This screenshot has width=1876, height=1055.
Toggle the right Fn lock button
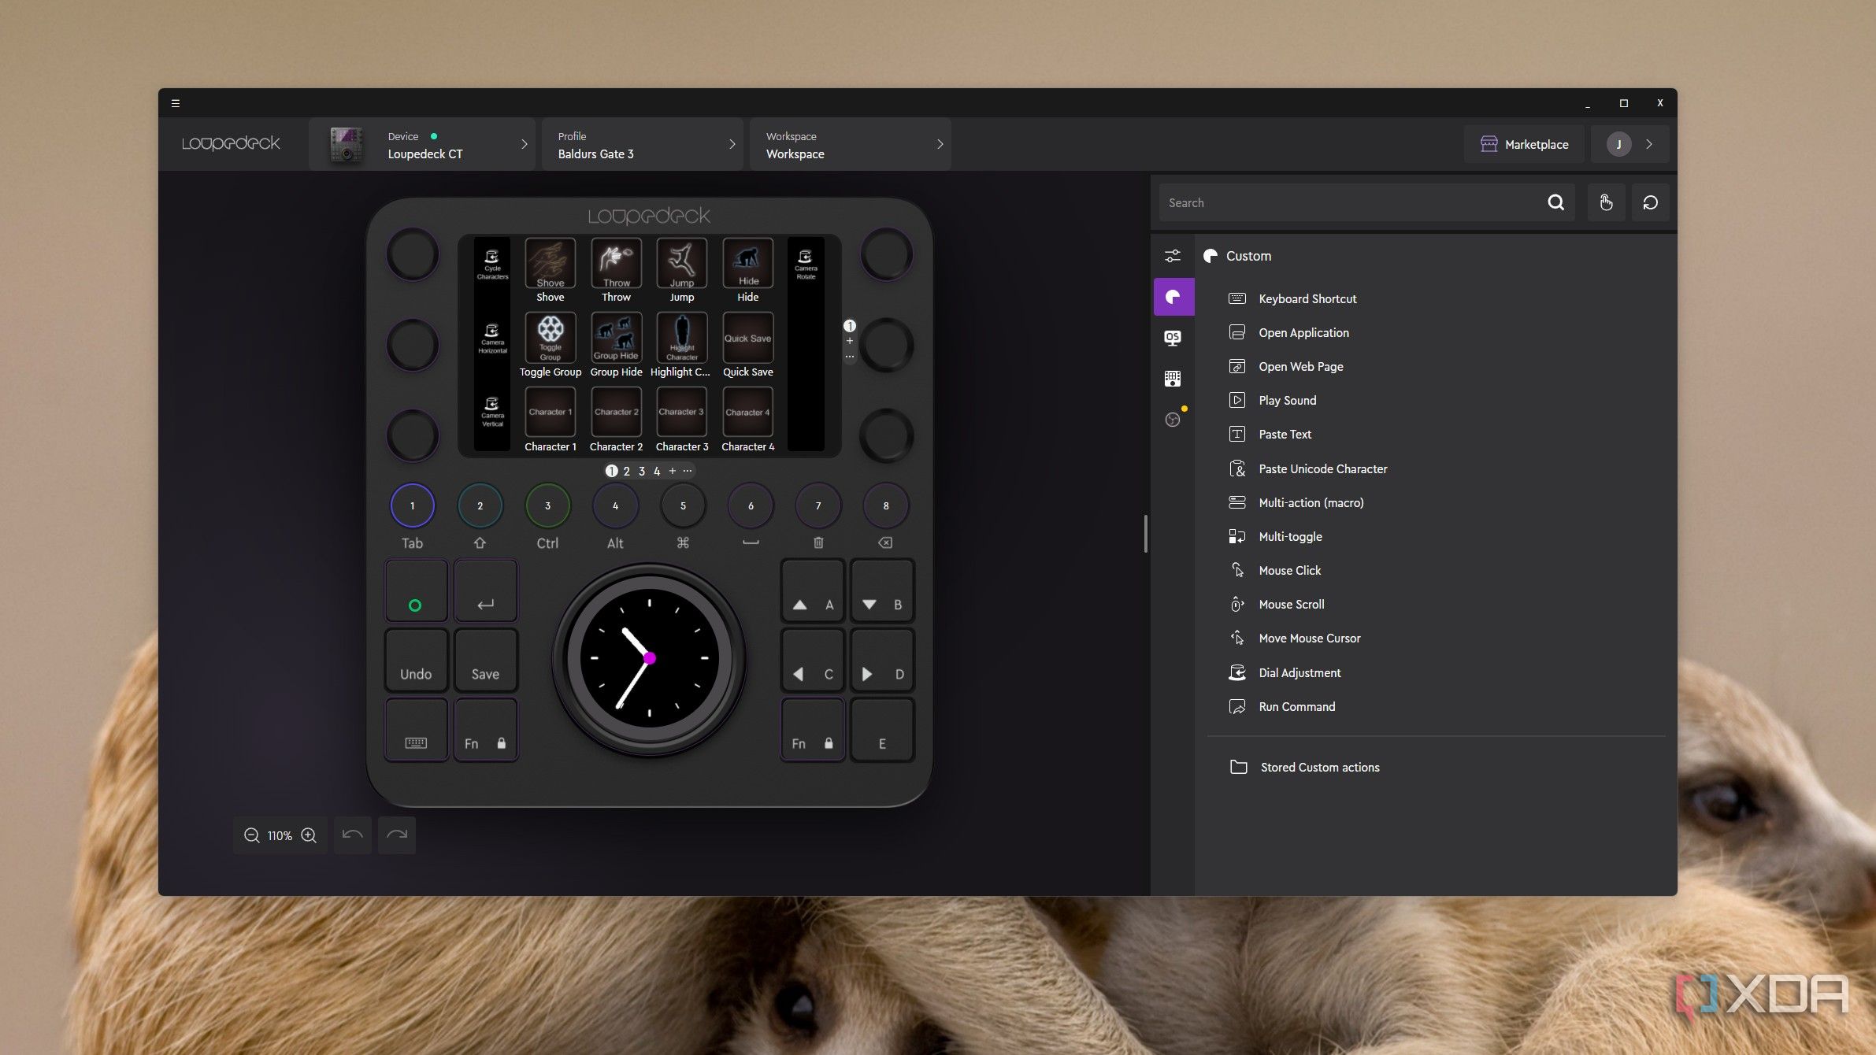[x=812, y=730]
